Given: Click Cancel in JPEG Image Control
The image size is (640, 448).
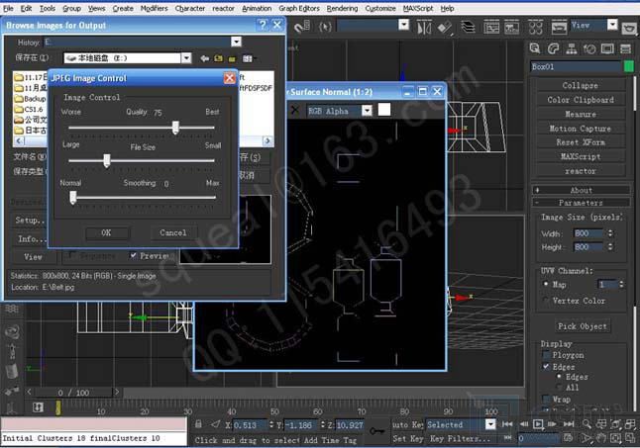Looking at the screenshot, I should pyautogui.click(x=173, y=232).
